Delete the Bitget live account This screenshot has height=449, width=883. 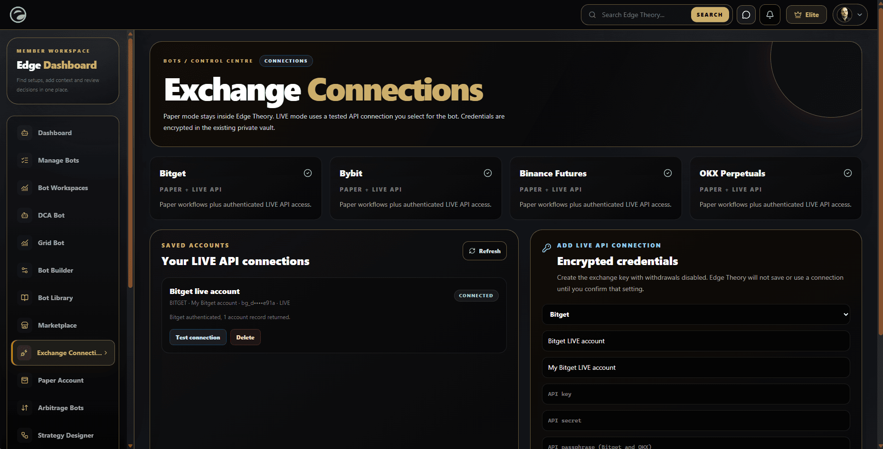coord(246,337)
